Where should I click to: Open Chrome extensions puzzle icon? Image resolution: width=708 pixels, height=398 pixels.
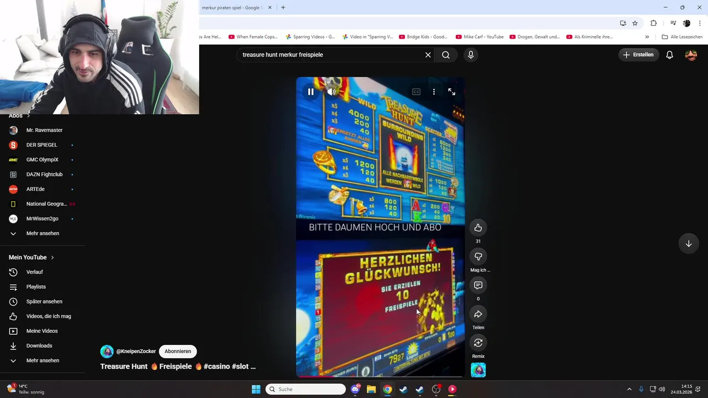click(x=654, y=23)
